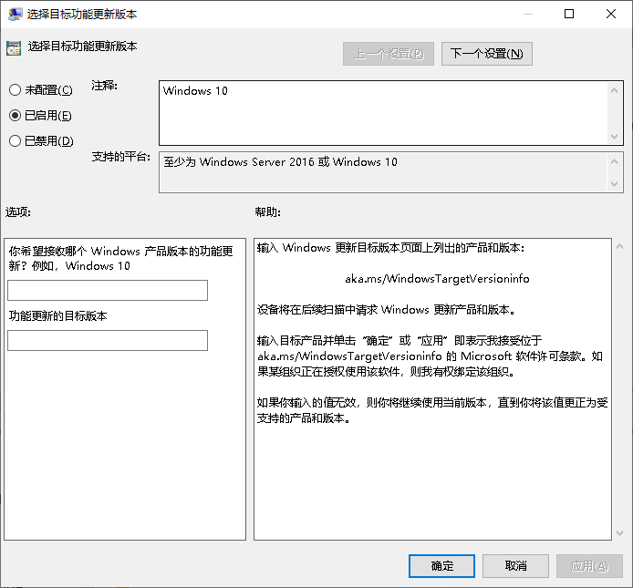Click the 注释: label
The image size is (633, 588).
click(x=105, y=86)
